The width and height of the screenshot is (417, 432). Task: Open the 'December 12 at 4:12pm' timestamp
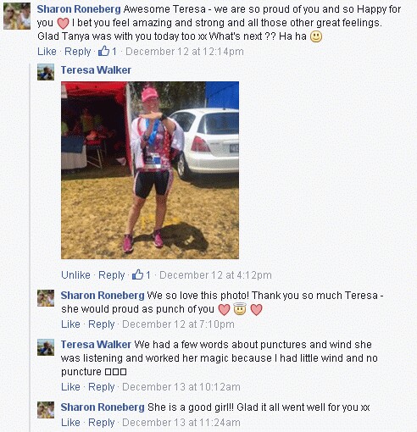pos(215,274)
